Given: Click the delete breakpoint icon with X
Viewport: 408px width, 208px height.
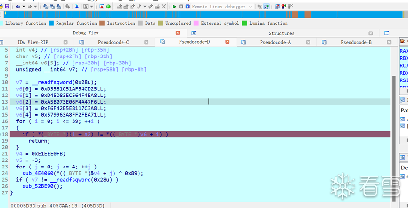Looking at the screenshot, I should [x=290, y=7].
